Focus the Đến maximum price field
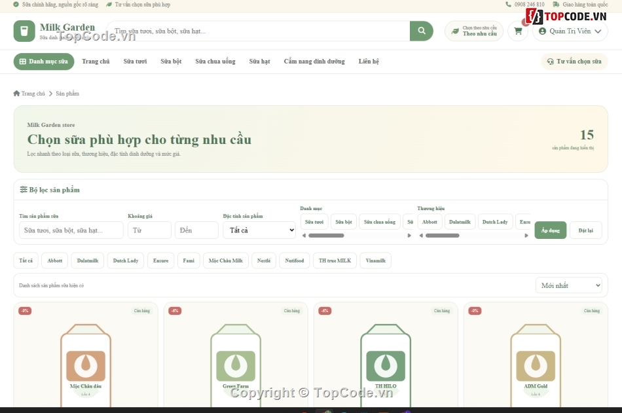This screenshot has width=622, height=413. [x=197, y=230]
